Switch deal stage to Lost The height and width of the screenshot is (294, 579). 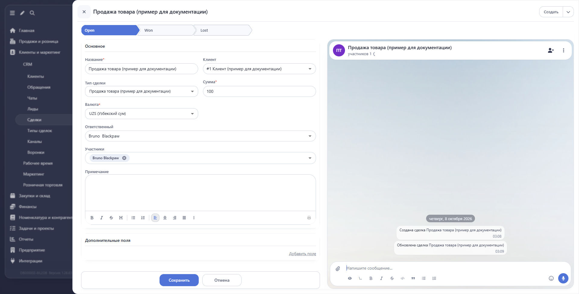[x=222, y=30]
